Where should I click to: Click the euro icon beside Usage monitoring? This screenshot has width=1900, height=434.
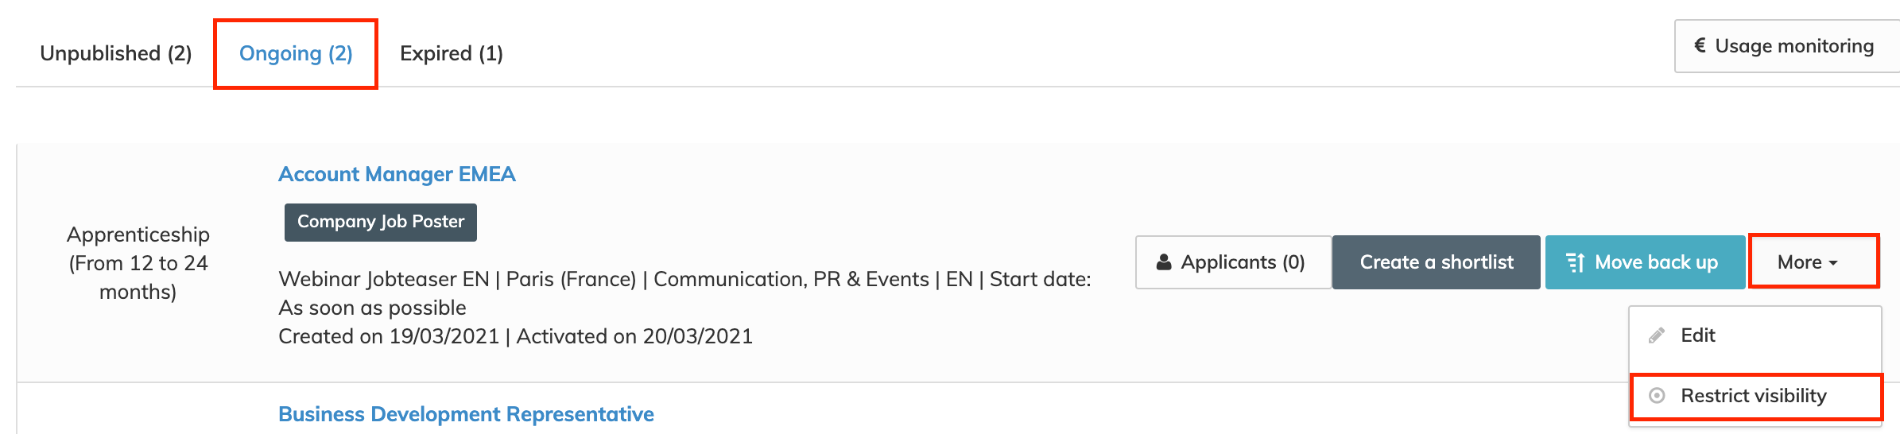tap(1700, 46)
